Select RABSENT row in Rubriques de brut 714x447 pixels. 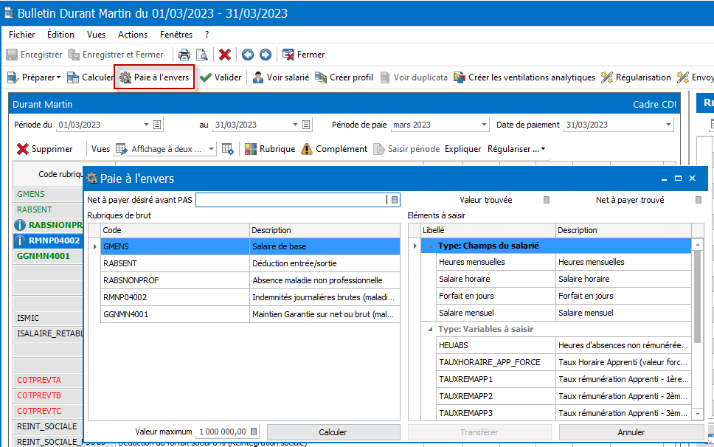click(x=250, y=263)
